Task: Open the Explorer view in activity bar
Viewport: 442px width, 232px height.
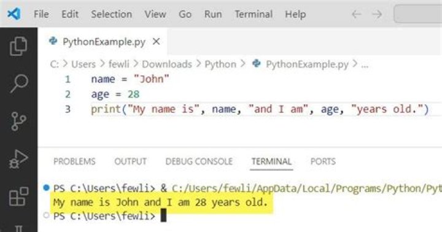Action: (x=18, y=46)
